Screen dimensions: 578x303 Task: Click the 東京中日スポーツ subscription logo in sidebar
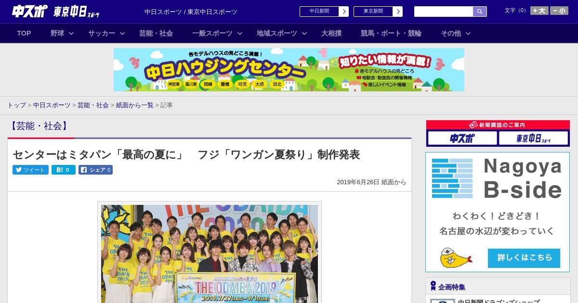click(x=533, y=139)
